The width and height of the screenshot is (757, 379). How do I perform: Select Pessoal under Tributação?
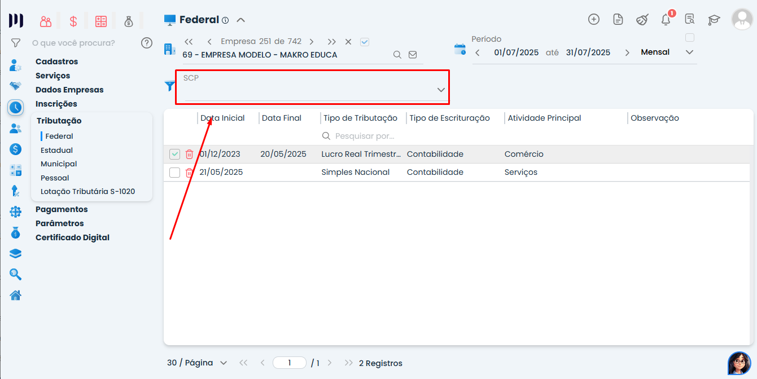55,178
